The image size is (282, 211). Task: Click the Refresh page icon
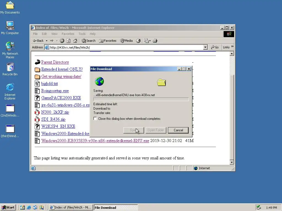point(69,41)
